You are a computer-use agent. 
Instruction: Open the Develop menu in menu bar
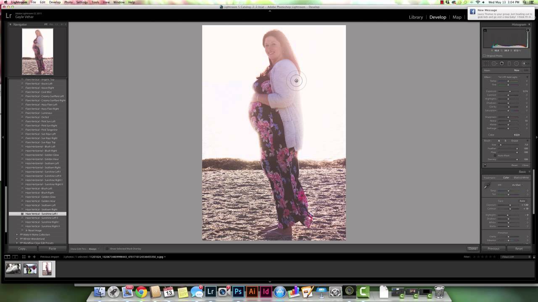pyautogui.click(x=55, y=2)
